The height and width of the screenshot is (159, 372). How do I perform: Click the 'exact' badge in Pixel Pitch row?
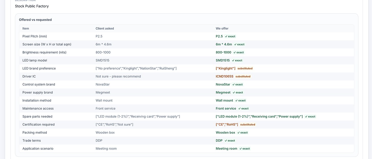coord(230,36)
